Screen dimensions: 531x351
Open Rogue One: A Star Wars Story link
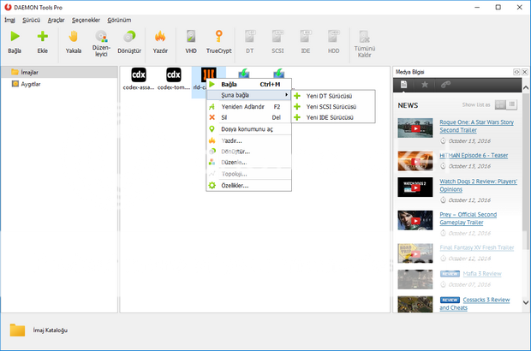coord(476,126)
